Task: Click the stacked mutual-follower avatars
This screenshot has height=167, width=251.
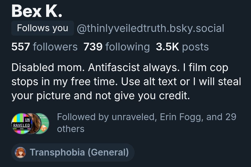Action: (x=30, y=123)
